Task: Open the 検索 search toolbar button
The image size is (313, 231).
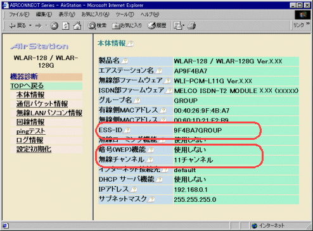Action: (98, 26)
